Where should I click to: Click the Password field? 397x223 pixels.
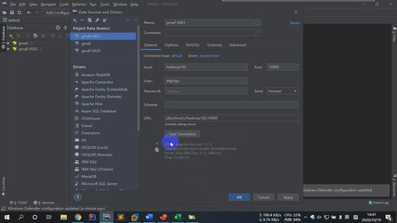206,91
